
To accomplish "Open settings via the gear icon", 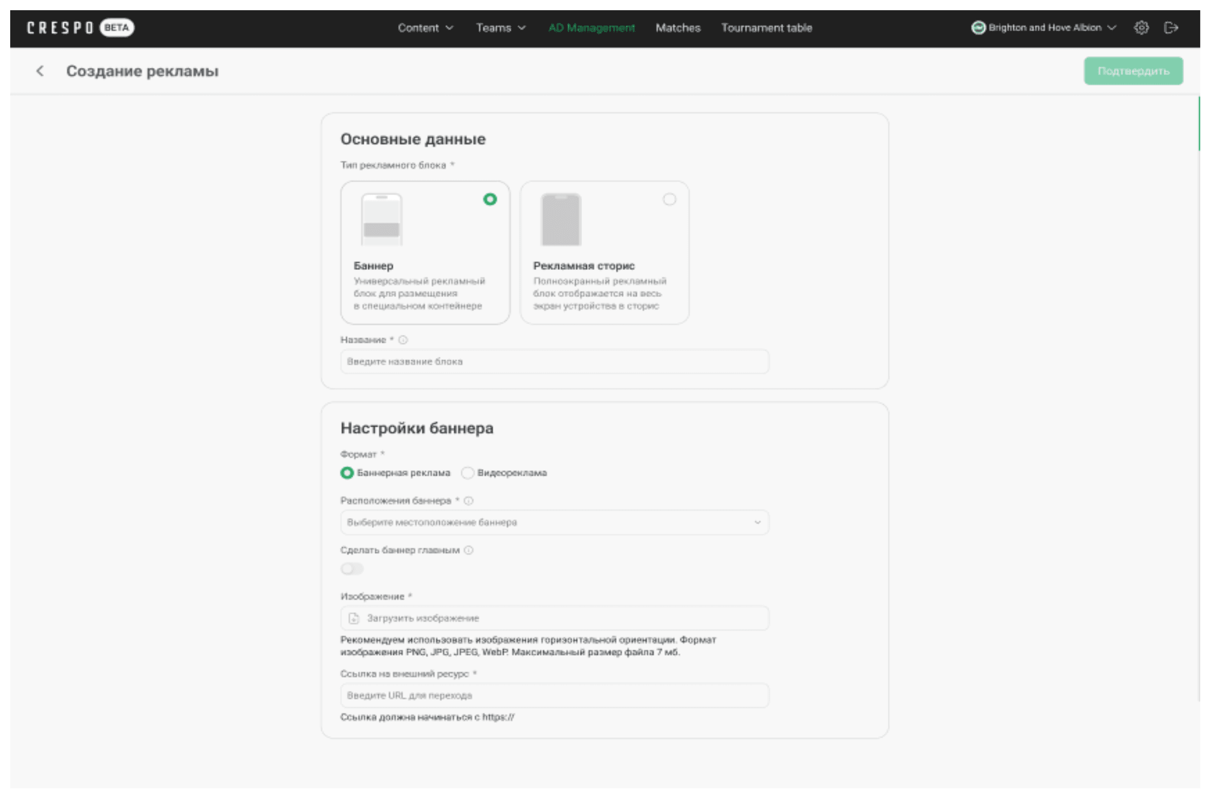I will (1141, 28).
